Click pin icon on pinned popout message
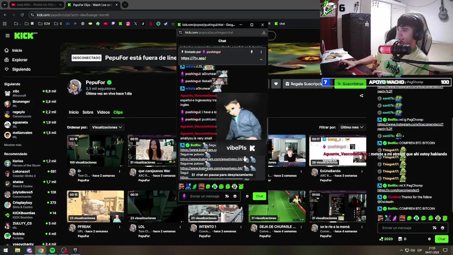This screenshot has width=453, height=255. pyautogui.click(x=252, y=52)
